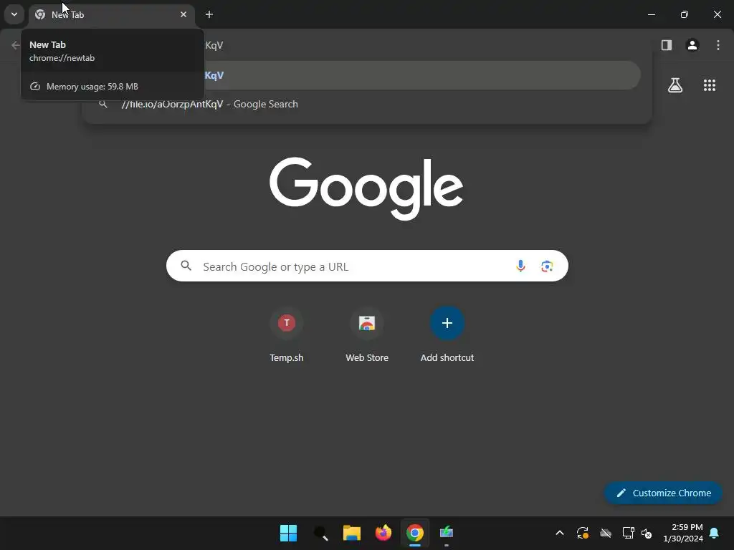Open Firefox from the taskbar
Screen dimensions: 734x550
[383, 533]
